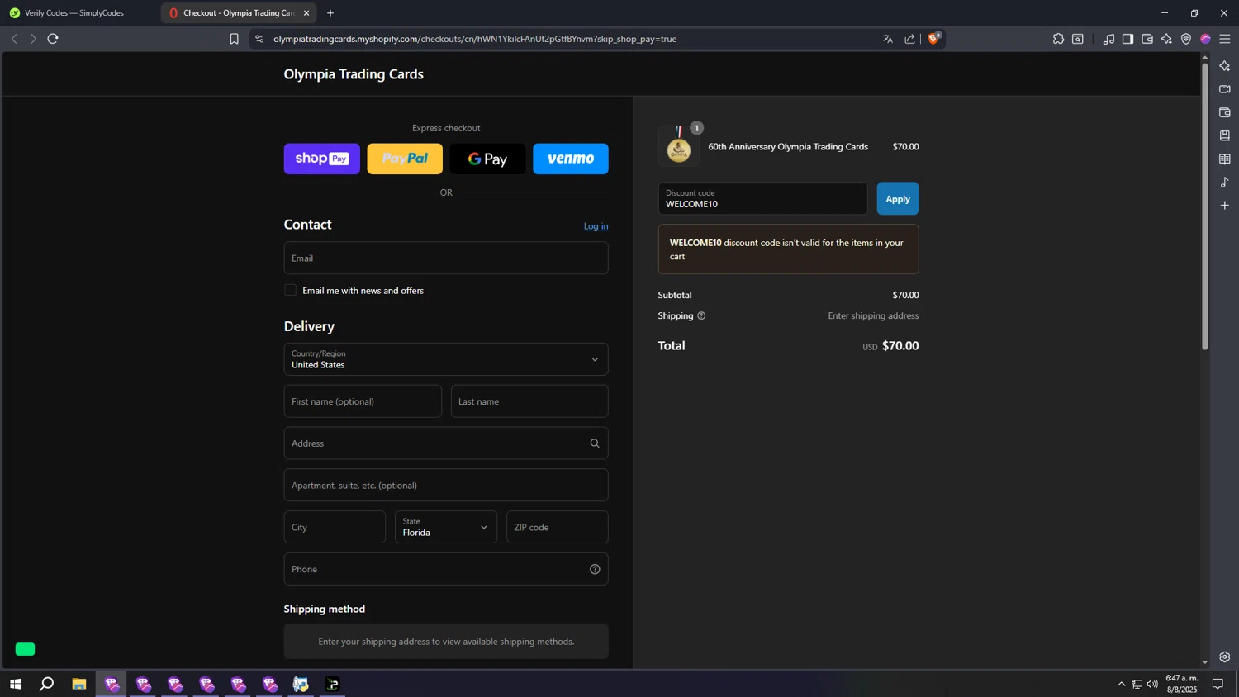Toggle the sidebar panel icon in toolbar
Viewport: 1239px width, 697px height.
[1127, 39]
